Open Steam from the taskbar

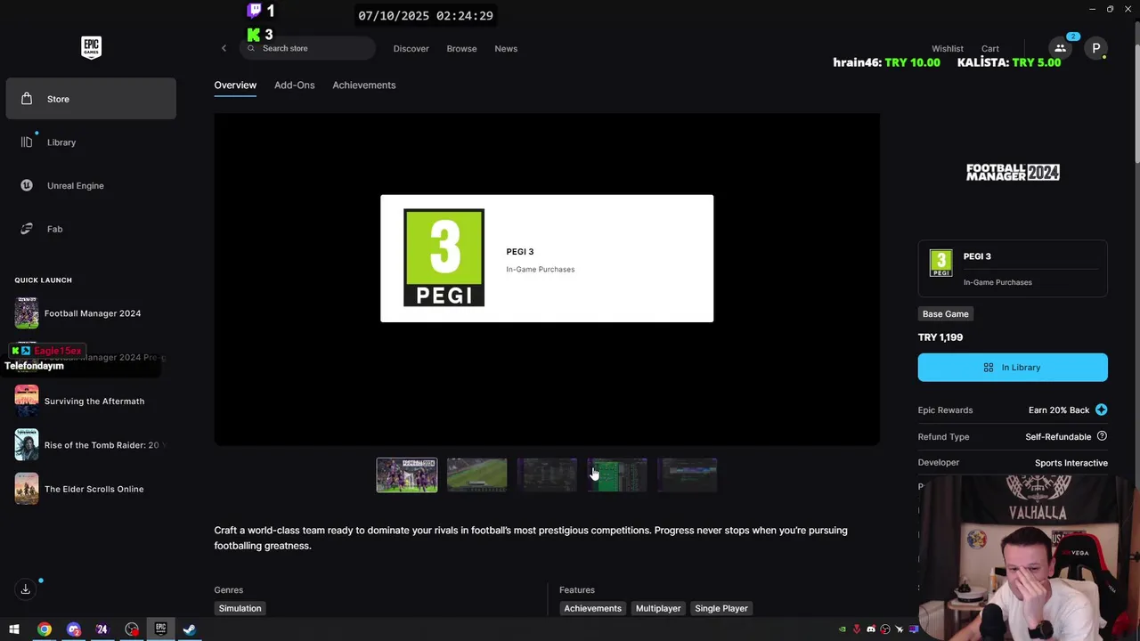pyautogui.click(x=190, y=629)
